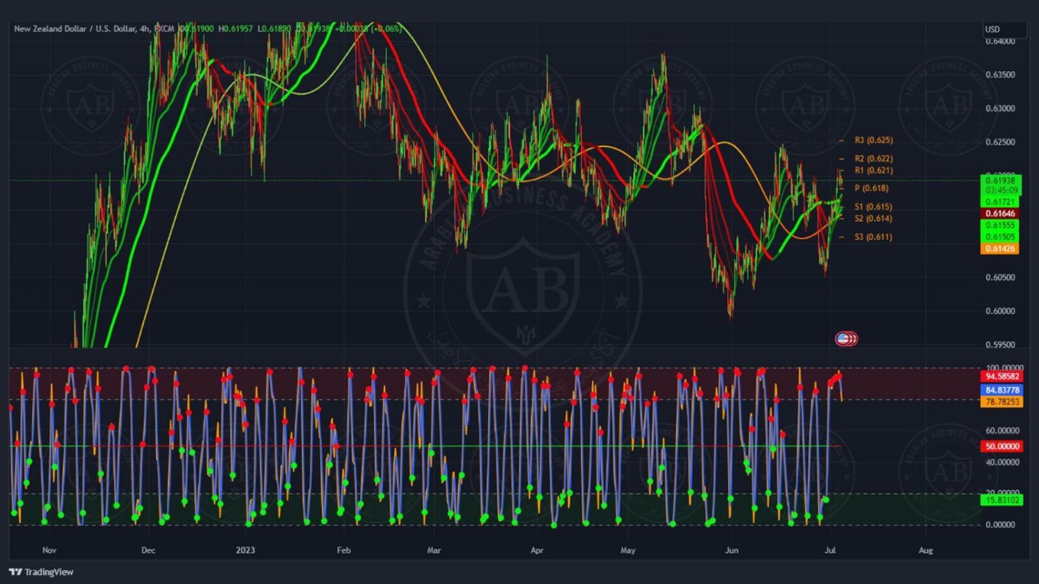Screen dimensions: 1039x584
Task: Click the R2 (0.622) pivot label
Action: [873, 159]
